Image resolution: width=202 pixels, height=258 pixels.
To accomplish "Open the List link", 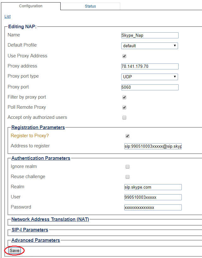I will (x=8, y=16).
